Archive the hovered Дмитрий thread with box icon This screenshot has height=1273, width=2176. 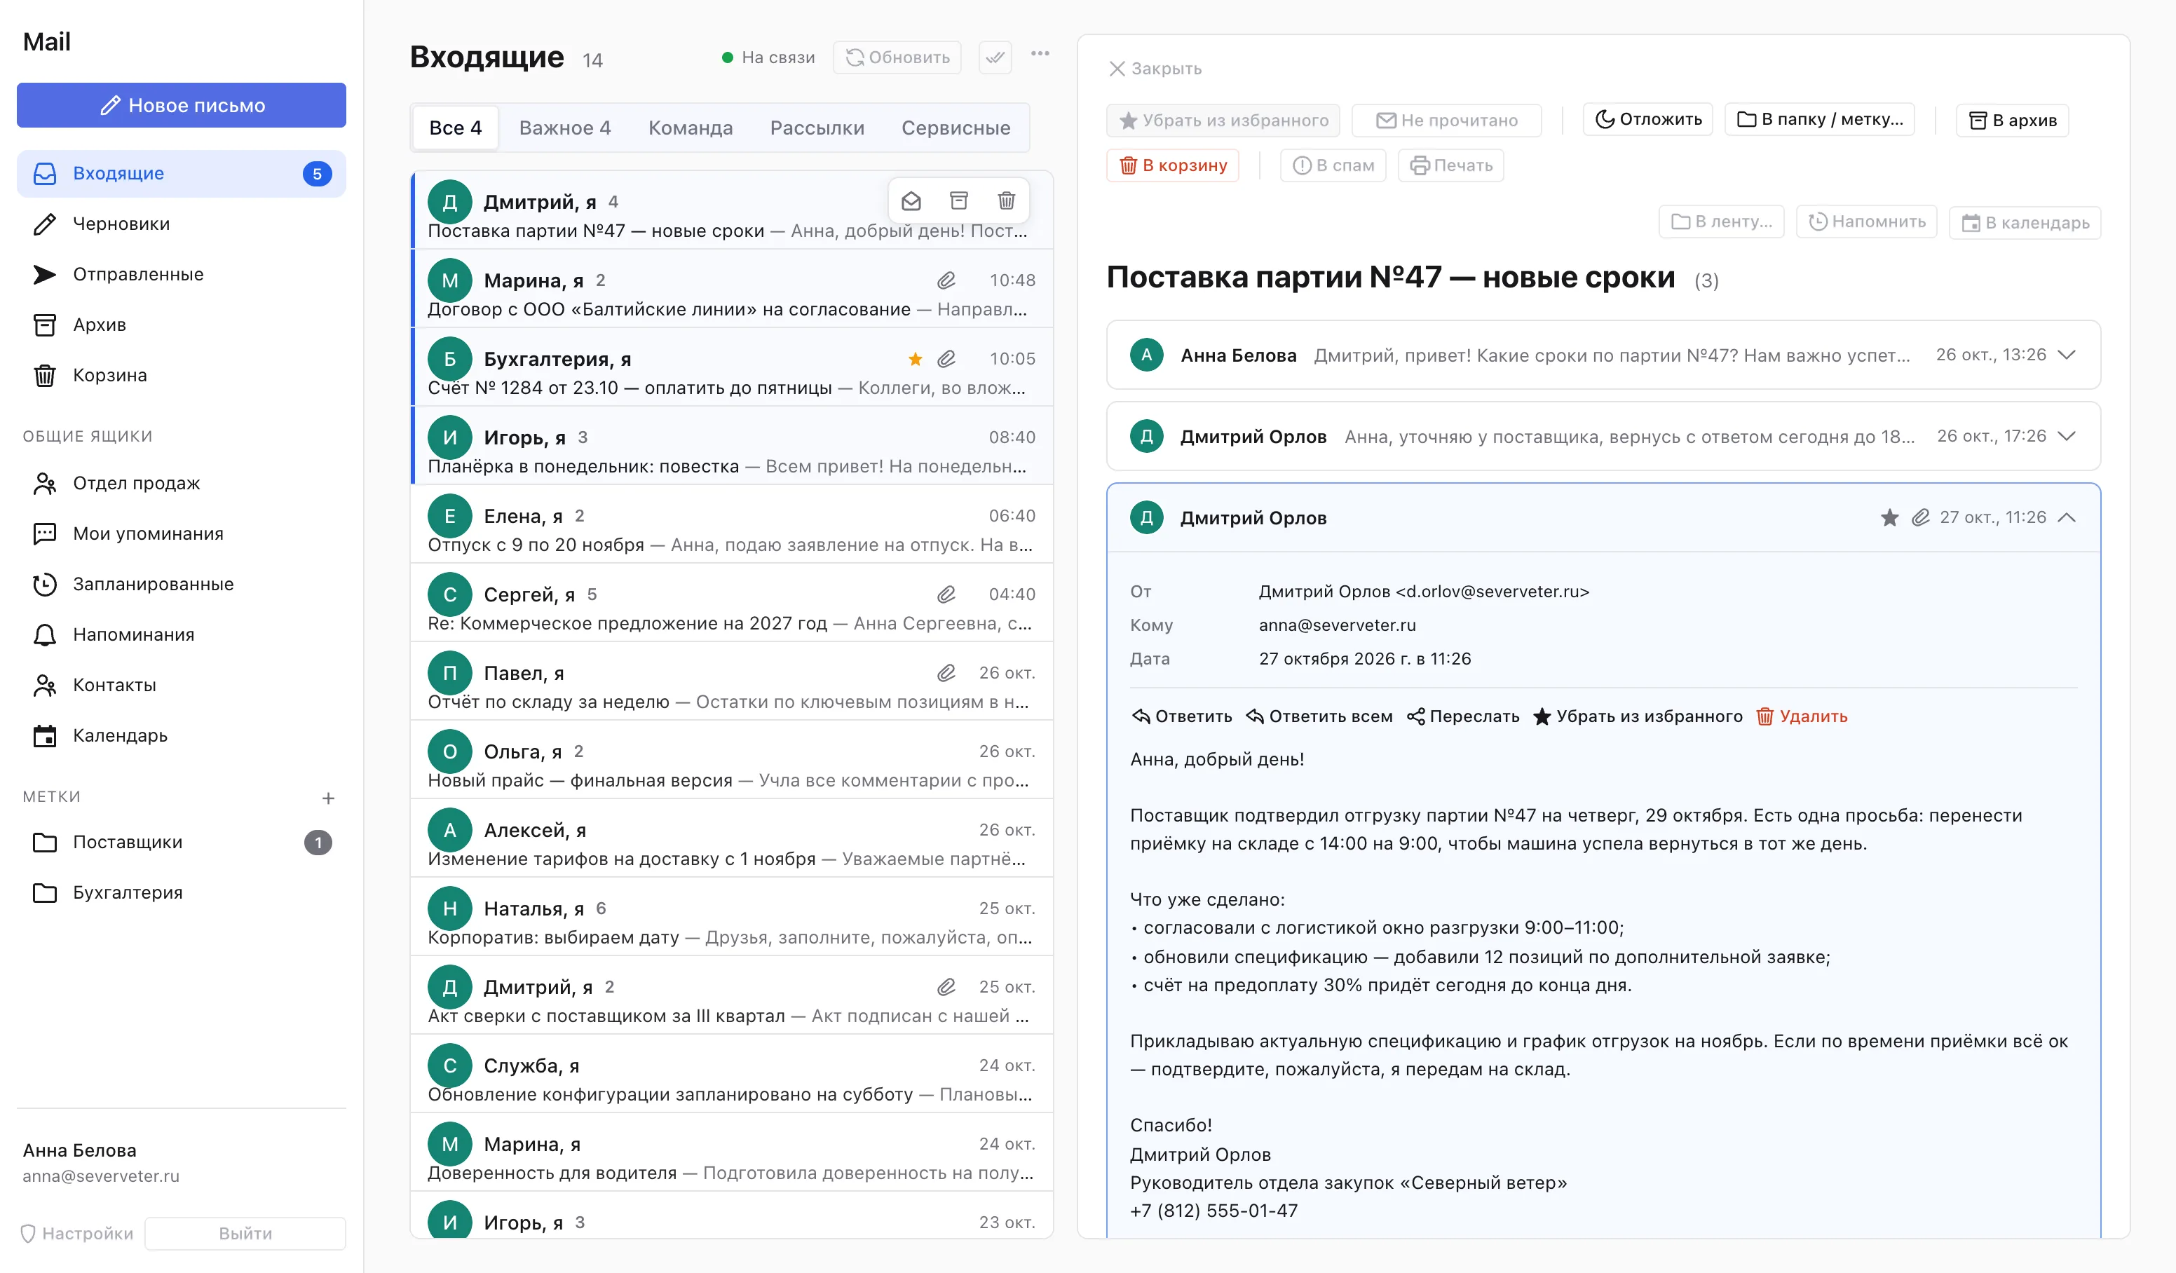pyautogui.click(x=958, y=201)
